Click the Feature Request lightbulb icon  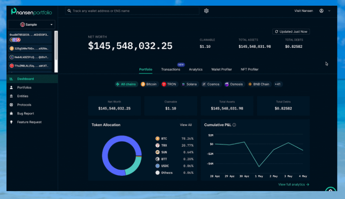pos(11,122)
